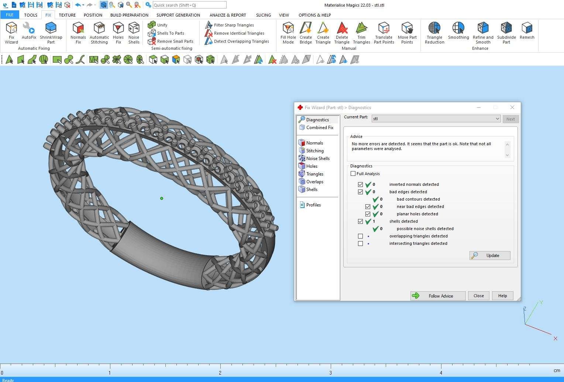Open the Analyze & Report tab
The image size is (564, 382).
[x=227, y=15]
